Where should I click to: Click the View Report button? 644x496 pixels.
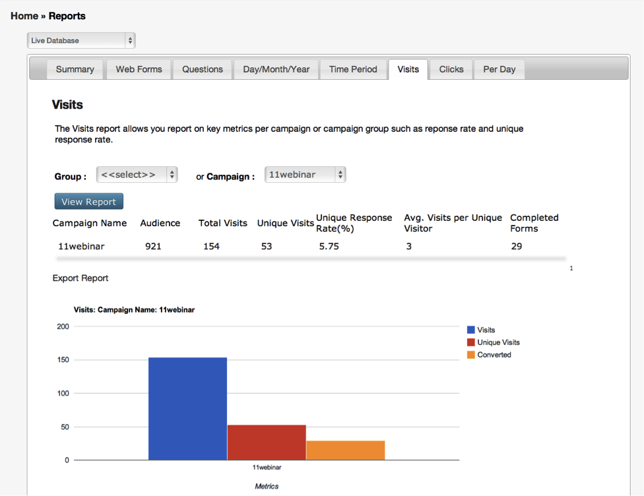coord(88,201)
